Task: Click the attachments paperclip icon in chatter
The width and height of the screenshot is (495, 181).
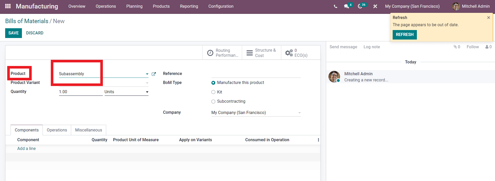Action: click(455, 47)
